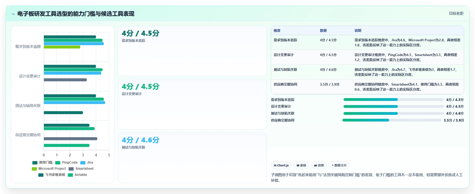Click the description mentioning Microsoft Project为2.8
The width and height of the screenshot is (475, 194).
pyautogui.click(x=407, y=43)
